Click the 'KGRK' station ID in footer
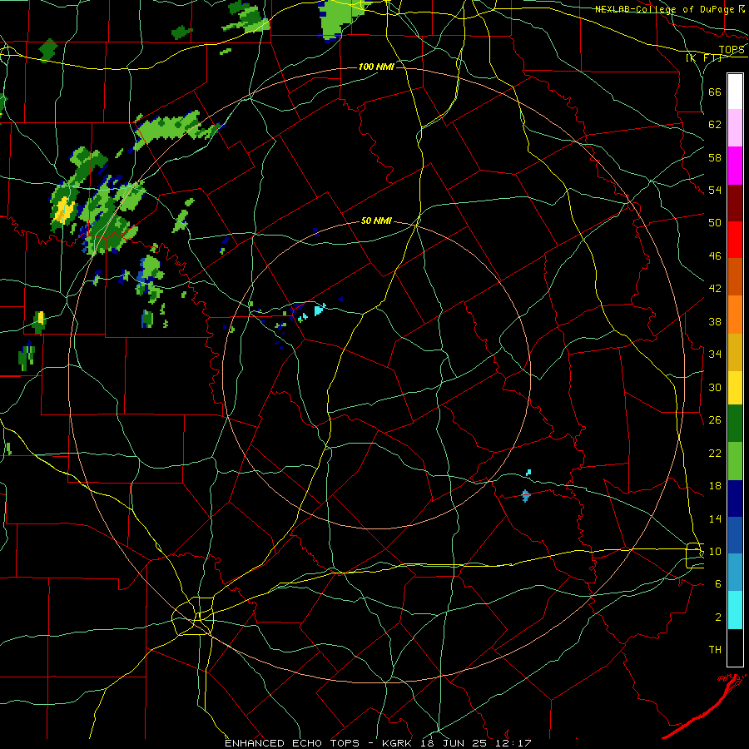 click(398, 743)
